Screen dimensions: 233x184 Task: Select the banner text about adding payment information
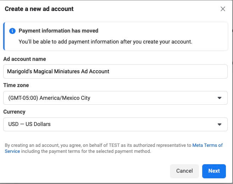pyautogui.click(x=106, y=42)
